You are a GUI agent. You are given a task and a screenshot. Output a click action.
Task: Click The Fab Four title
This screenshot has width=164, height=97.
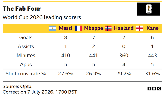pos(22,9)
